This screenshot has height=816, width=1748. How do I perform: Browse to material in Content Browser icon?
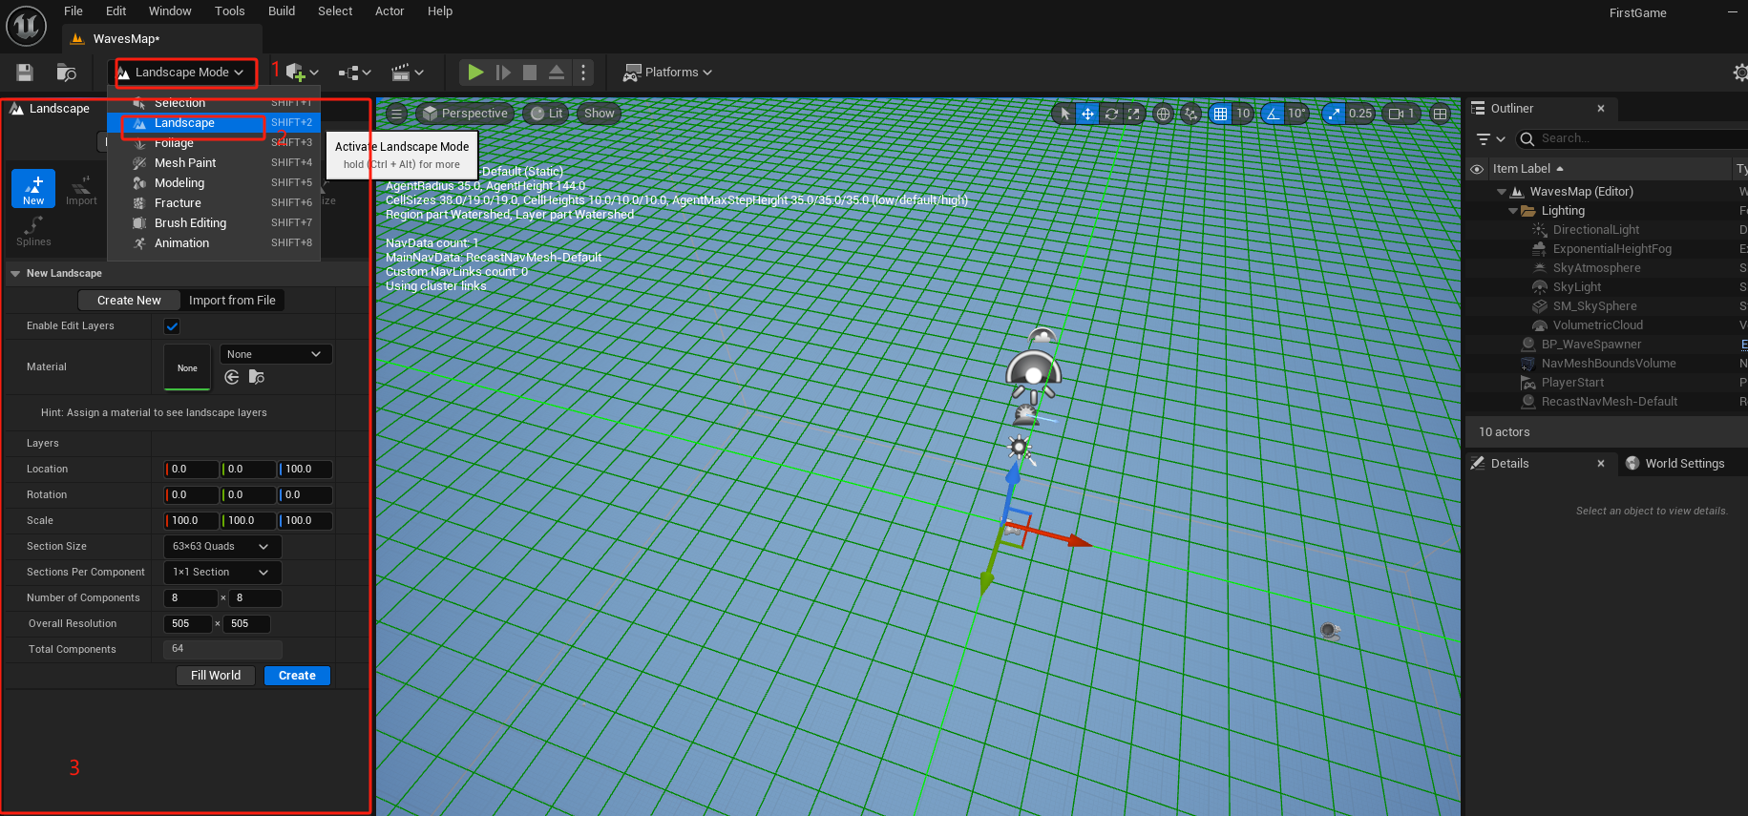click(257, 378)
